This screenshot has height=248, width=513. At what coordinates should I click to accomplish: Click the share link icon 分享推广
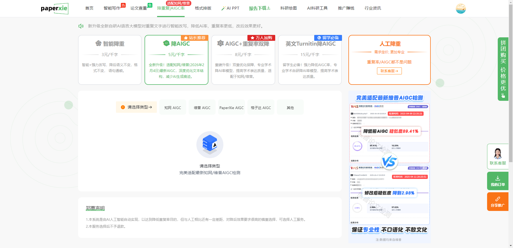(498, 199)
